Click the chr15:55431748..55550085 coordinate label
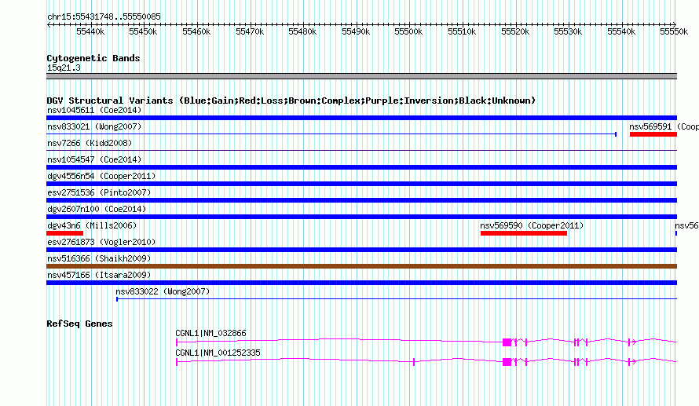 (x=104, y=16)
